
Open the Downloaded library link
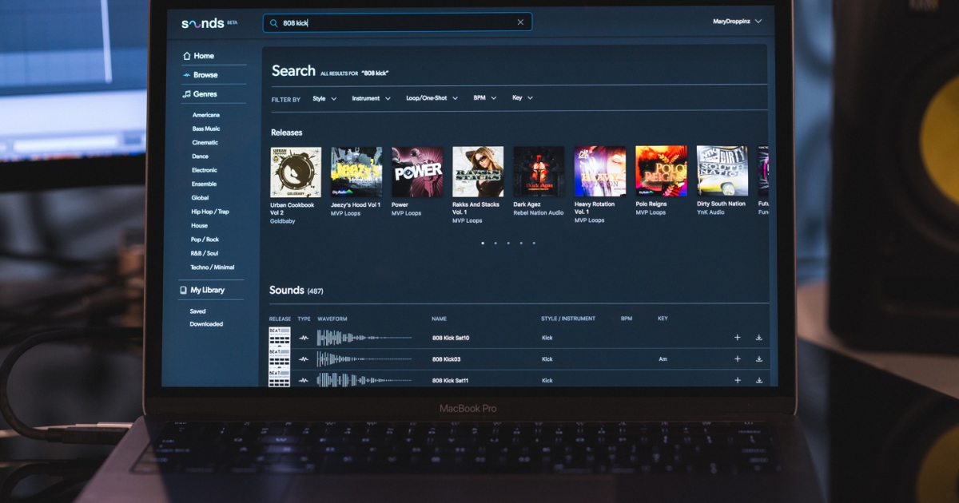pyautogui.click(x=206, y=324)
